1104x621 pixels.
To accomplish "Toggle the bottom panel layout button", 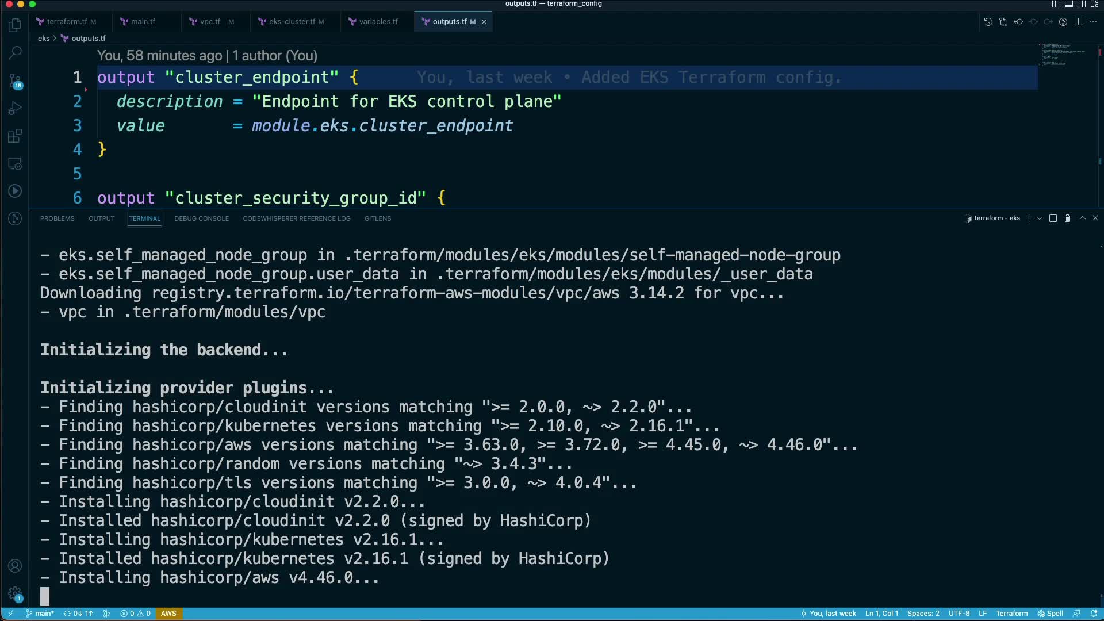I will tap(1068, 4).
